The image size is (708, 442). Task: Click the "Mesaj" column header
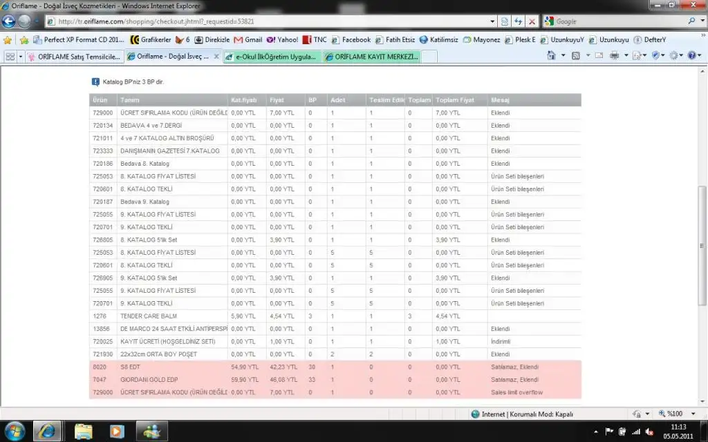pyautogui.click(x=501, y=100)
